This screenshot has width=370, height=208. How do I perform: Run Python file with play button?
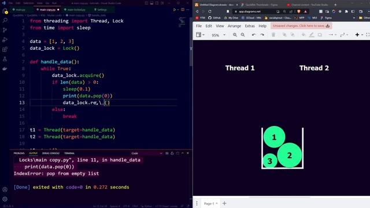175,10
